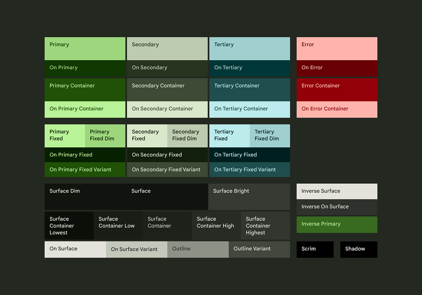422x295 pixels.
Task: Select the Tertiary color swatch
Action: (249, 48)
